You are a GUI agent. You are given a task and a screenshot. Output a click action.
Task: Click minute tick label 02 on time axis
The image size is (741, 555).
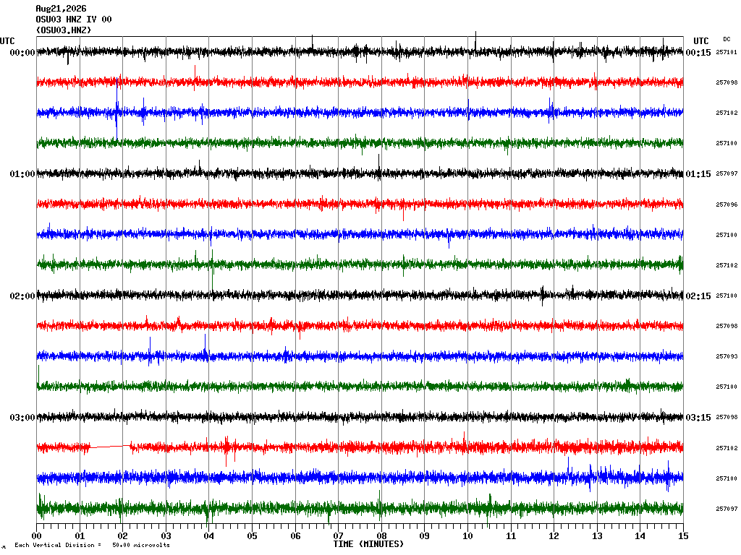point(123,536)
